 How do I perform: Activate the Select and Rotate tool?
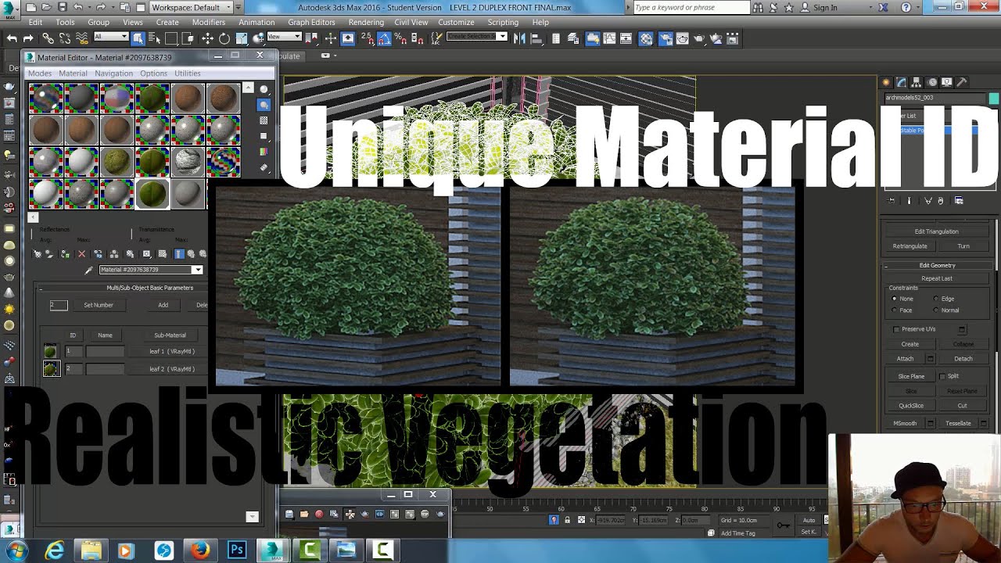pos(224,38)
